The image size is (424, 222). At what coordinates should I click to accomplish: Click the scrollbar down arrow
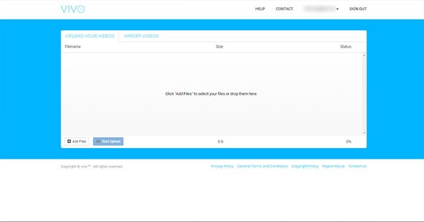(364, 133)
